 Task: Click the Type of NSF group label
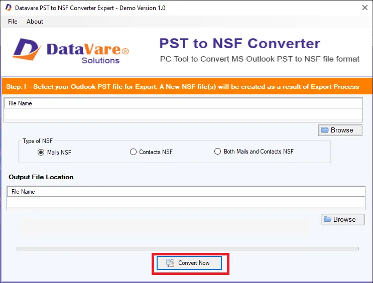tap(38, 141)
